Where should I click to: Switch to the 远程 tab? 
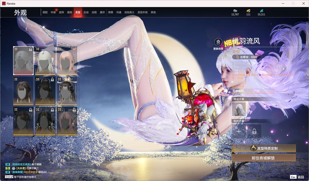(x=94, y=12)
